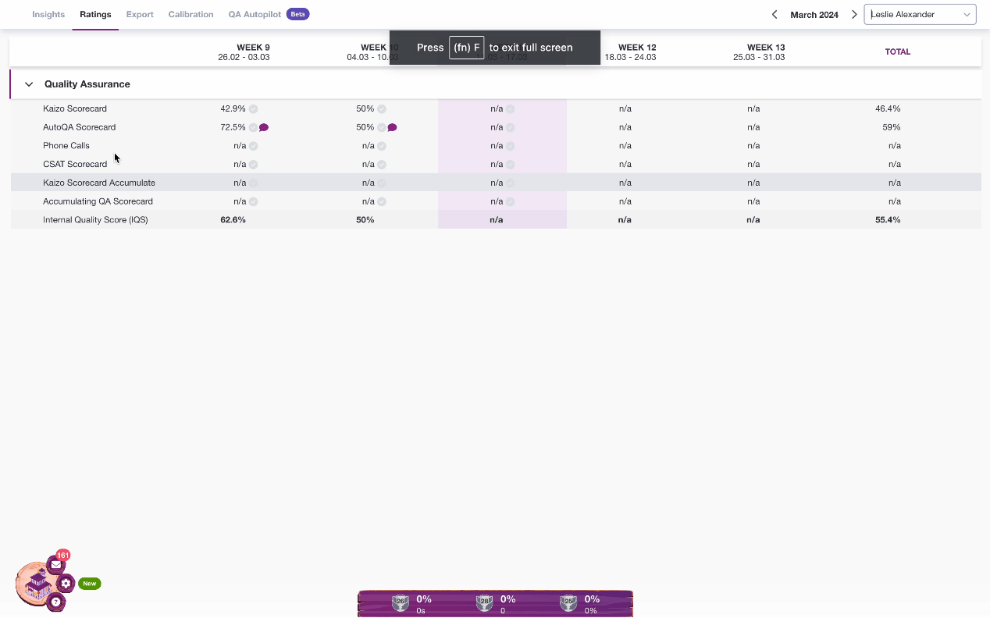The image size is (990, 618).
Task: Open the purple comment bubble on AutoQA Week 9
Action: pos(264,127)
